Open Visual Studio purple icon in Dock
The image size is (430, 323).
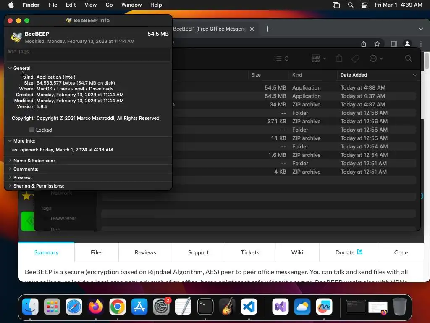coord(280,307)
